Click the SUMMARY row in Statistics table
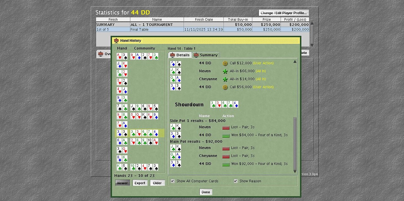The width and height of the screenshot is (404, 201). point(202,25)
